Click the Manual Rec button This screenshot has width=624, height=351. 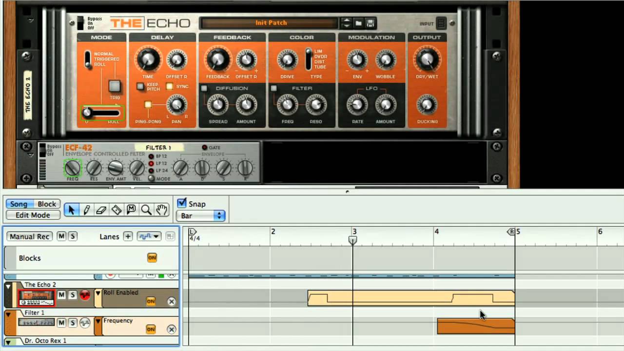[x=29, y=236]
